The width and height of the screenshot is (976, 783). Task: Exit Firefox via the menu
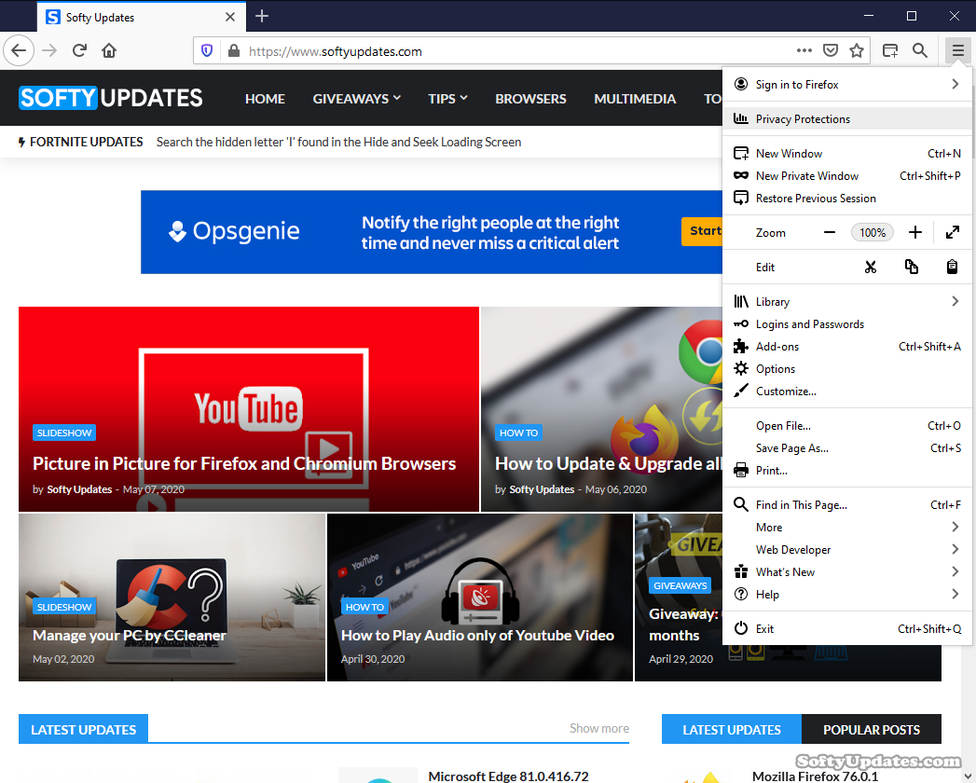tap(847, 628)
